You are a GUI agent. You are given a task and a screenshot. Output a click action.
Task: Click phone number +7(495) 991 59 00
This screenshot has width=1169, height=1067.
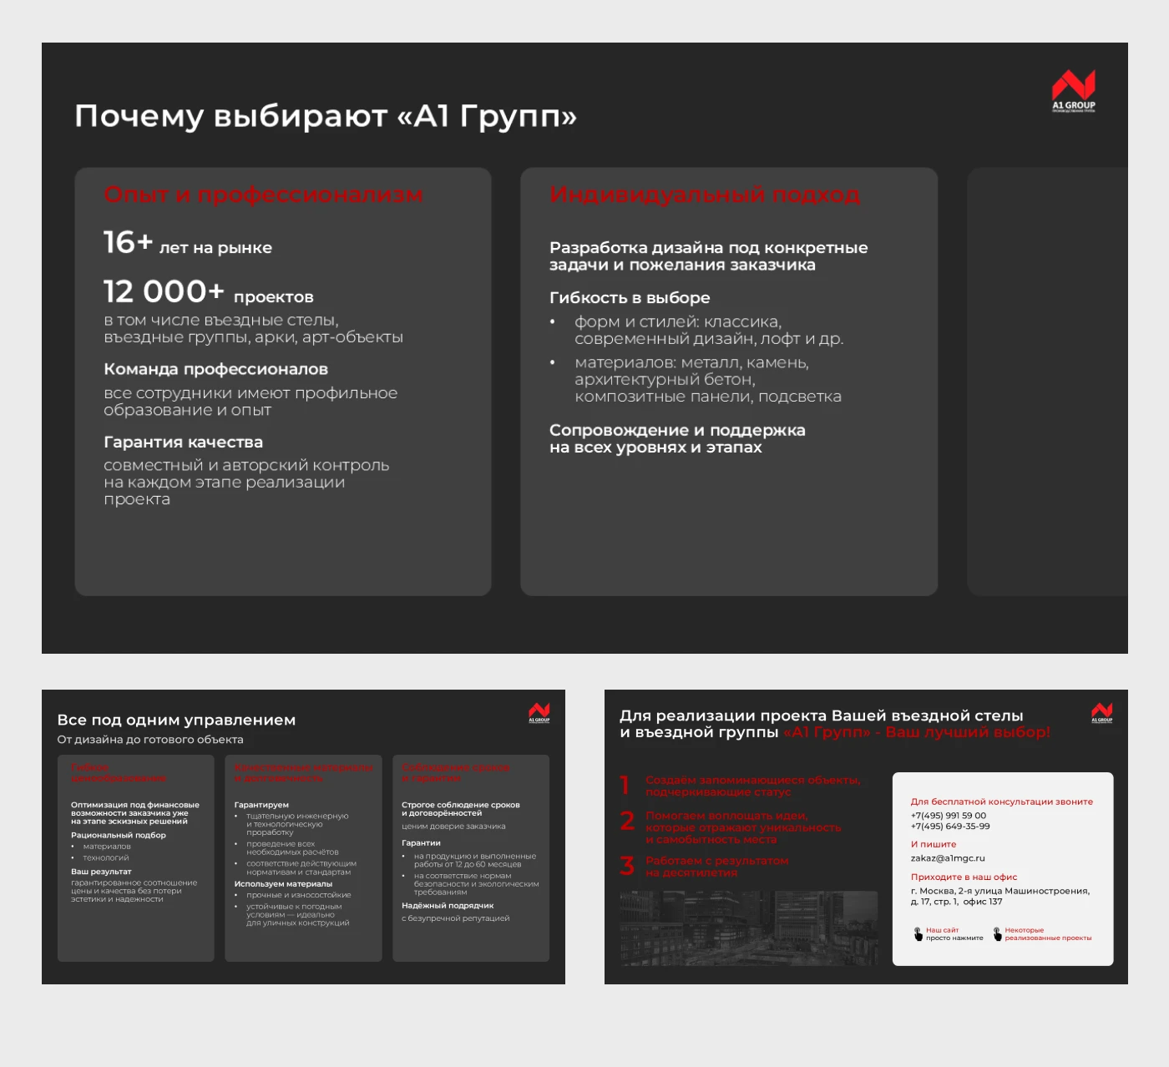948,816
